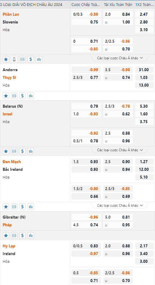This screenshot has width=155, height=285.
Task: Click the Tài Xỉu Toàn Trận column header
Action: (118, 4)
